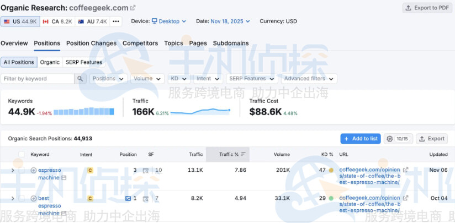This screenshot has width=455, height=223.
Task: Switch to the Position Changes tab
Action: point(91,43)
